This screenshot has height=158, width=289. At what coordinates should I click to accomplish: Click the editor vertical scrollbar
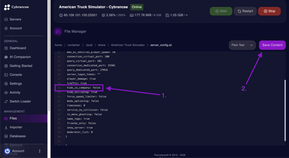pyautogui.click(x=285, y=110)
